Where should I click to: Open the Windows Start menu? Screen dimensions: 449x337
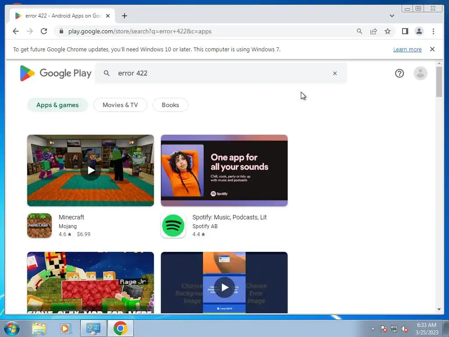[11, 328]
